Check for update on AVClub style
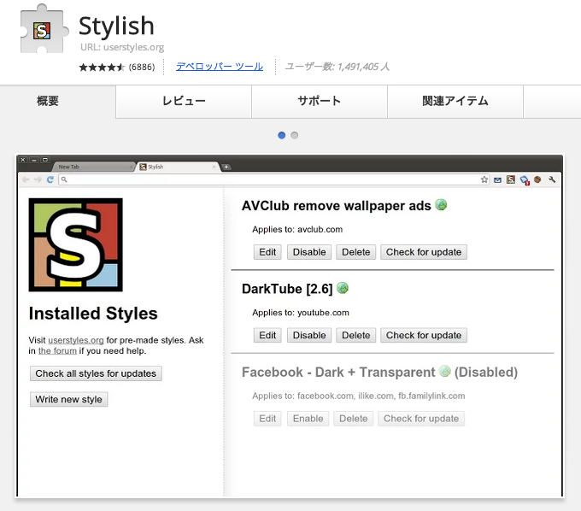This screenshot has width=581, height=511. click(424, 252)
